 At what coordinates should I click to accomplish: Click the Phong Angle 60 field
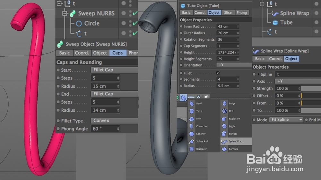tap(105, 129)
